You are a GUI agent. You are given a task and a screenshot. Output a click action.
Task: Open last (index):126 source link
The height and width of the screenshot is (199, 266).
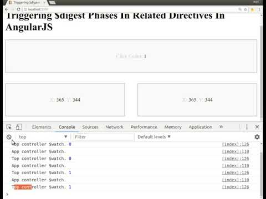(236, 187)
